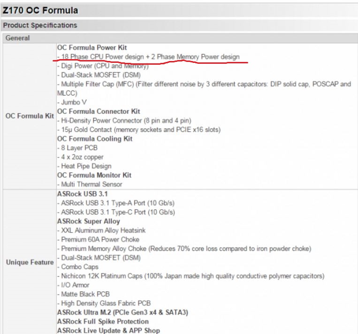Click the 'ASRock USB 3.1' heading
The width and height of the screenshot is (358, 334).
(x=83, y=194)
